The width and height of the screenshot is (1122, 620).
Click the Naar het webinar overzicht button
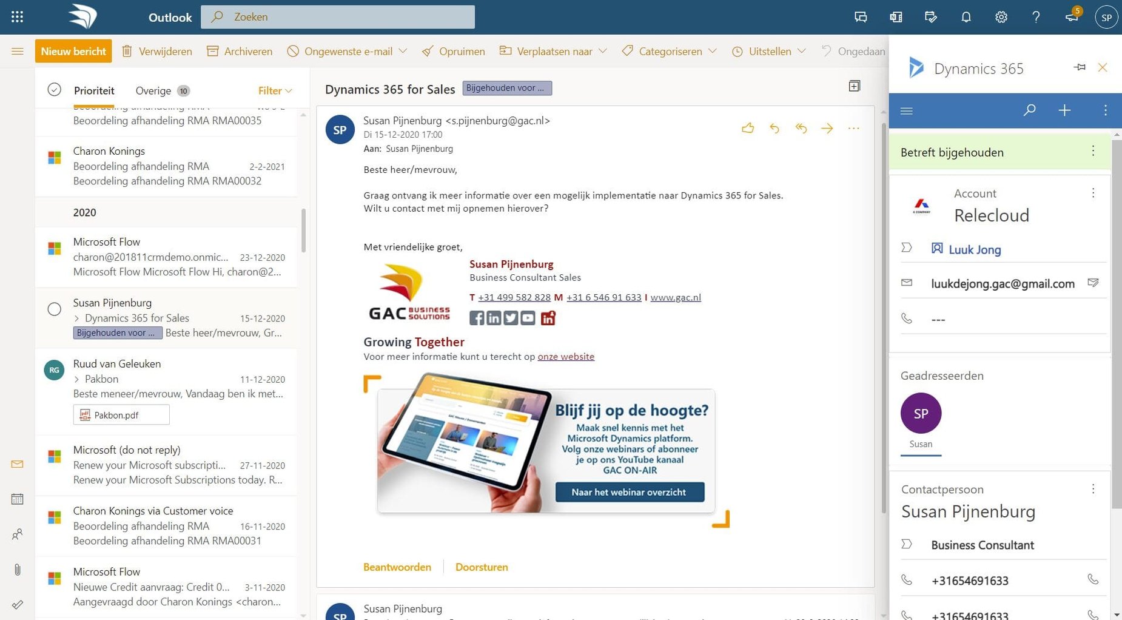point(630,492)
